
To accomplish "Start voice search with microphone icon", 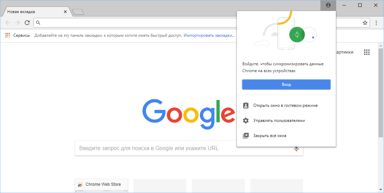I will [296, 148].
